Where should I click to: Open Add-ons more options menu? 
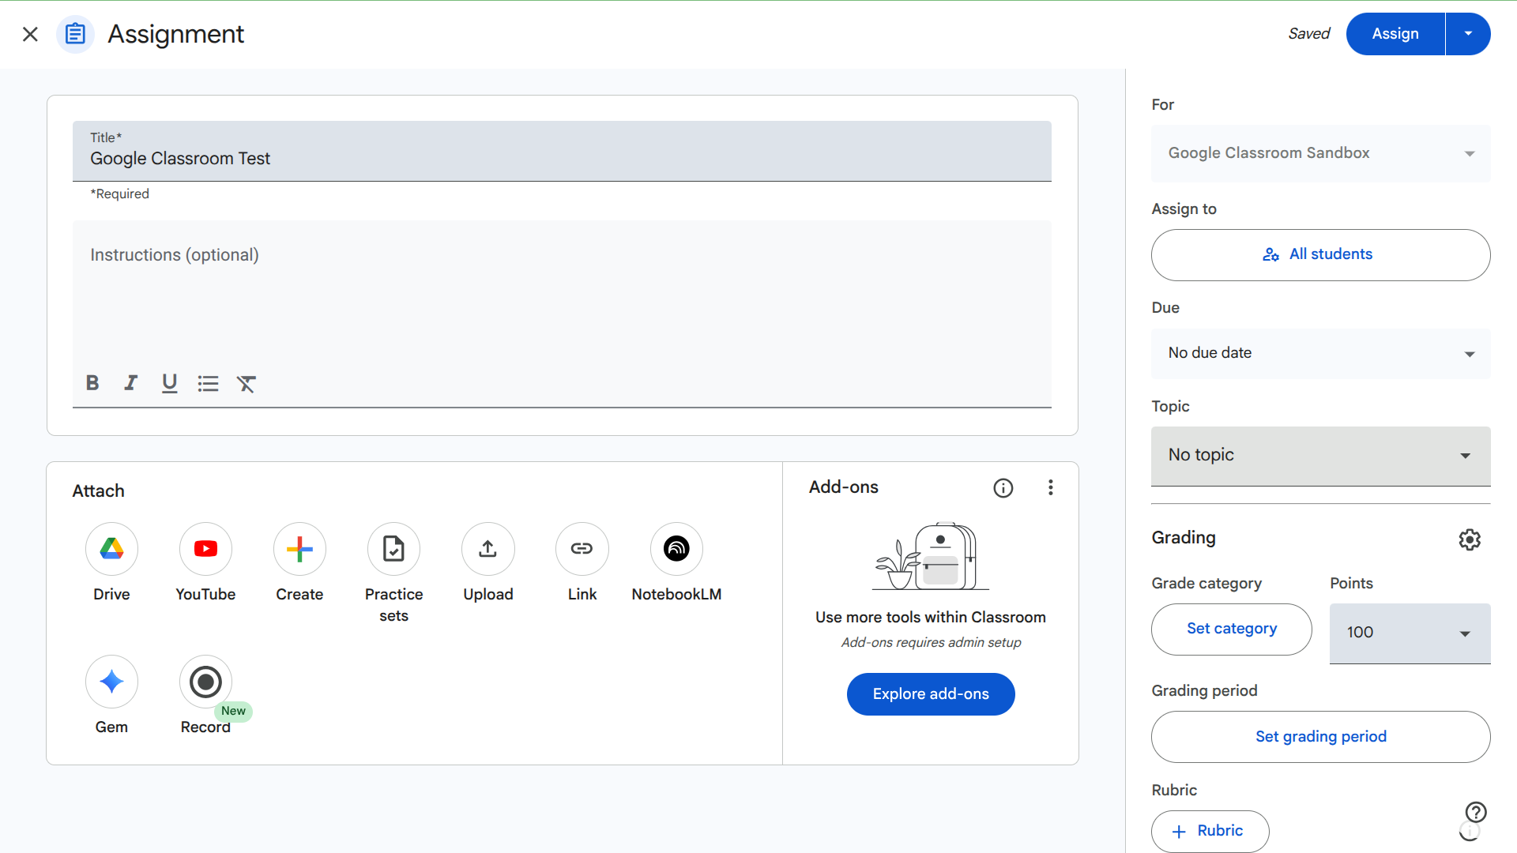1050,487
